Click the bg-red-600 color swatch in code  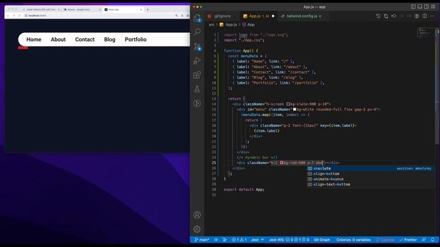281,163
